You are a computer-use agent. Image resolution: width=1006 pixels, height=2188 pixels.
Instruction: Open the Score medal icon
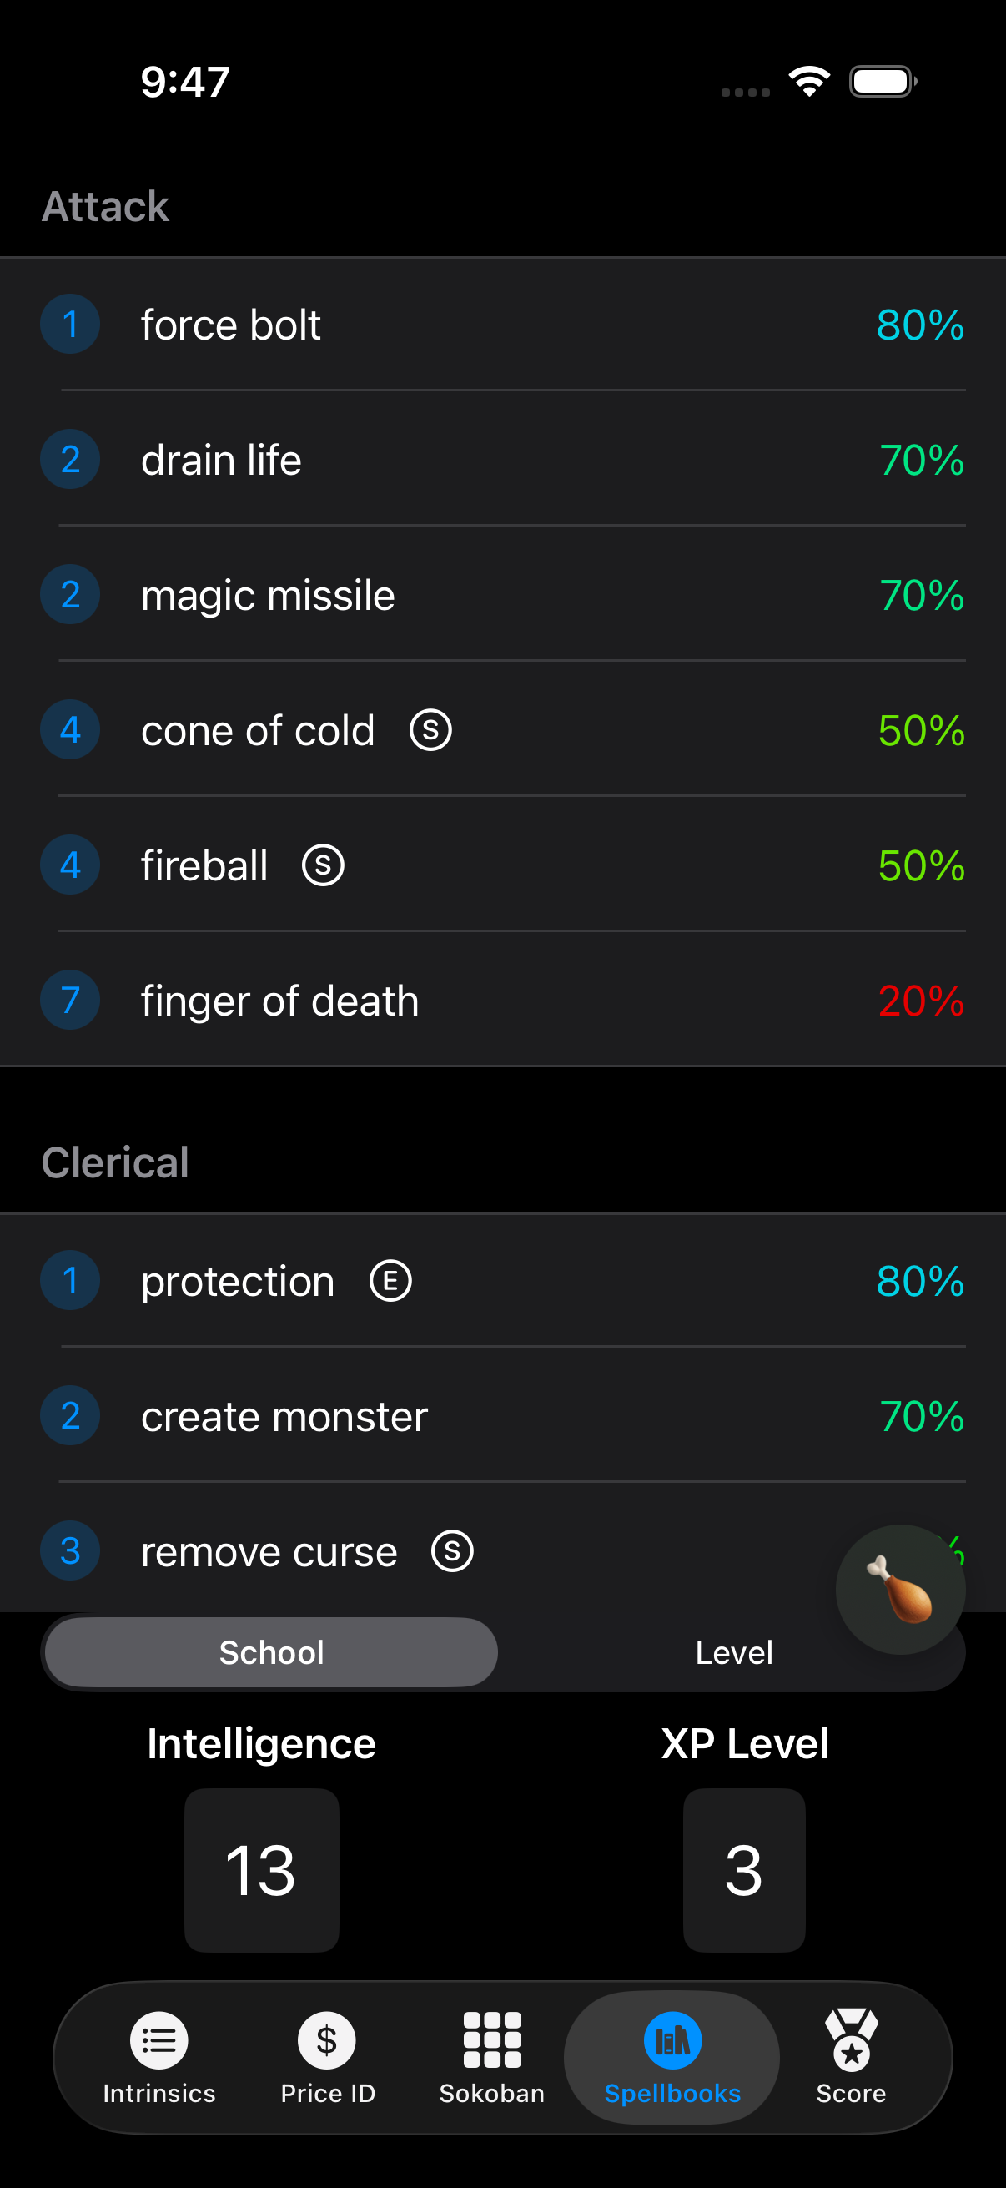850,2039
